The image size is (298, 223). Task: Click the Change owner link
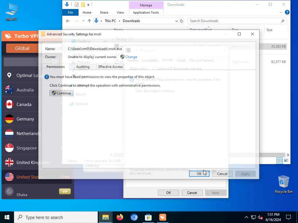point(131,57)
